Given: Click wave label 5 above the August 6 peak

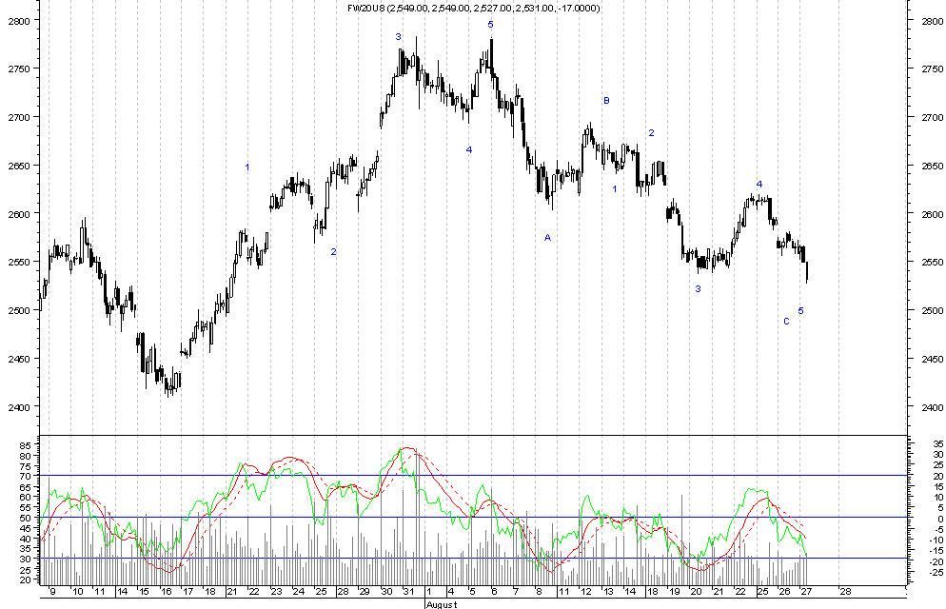Looking at the screenshot, I should (490, 24).
